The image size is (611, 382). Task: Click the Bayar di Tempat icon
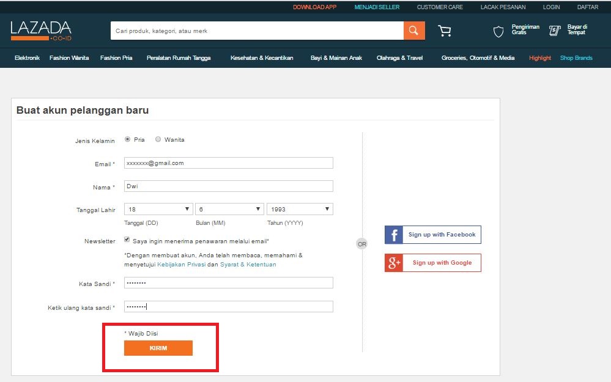coord(555,31)
